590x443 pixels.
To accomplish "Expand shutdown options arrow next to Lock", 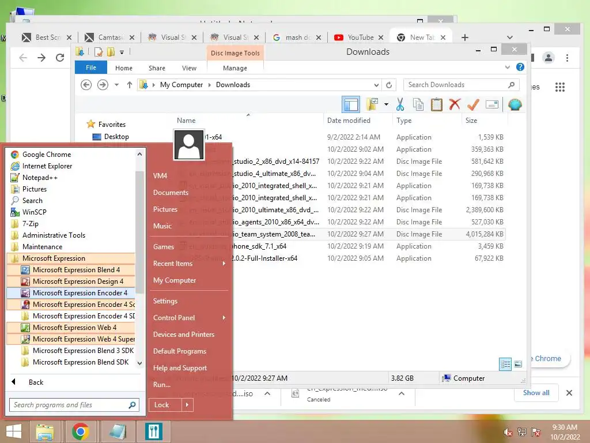I will [187, 405].
